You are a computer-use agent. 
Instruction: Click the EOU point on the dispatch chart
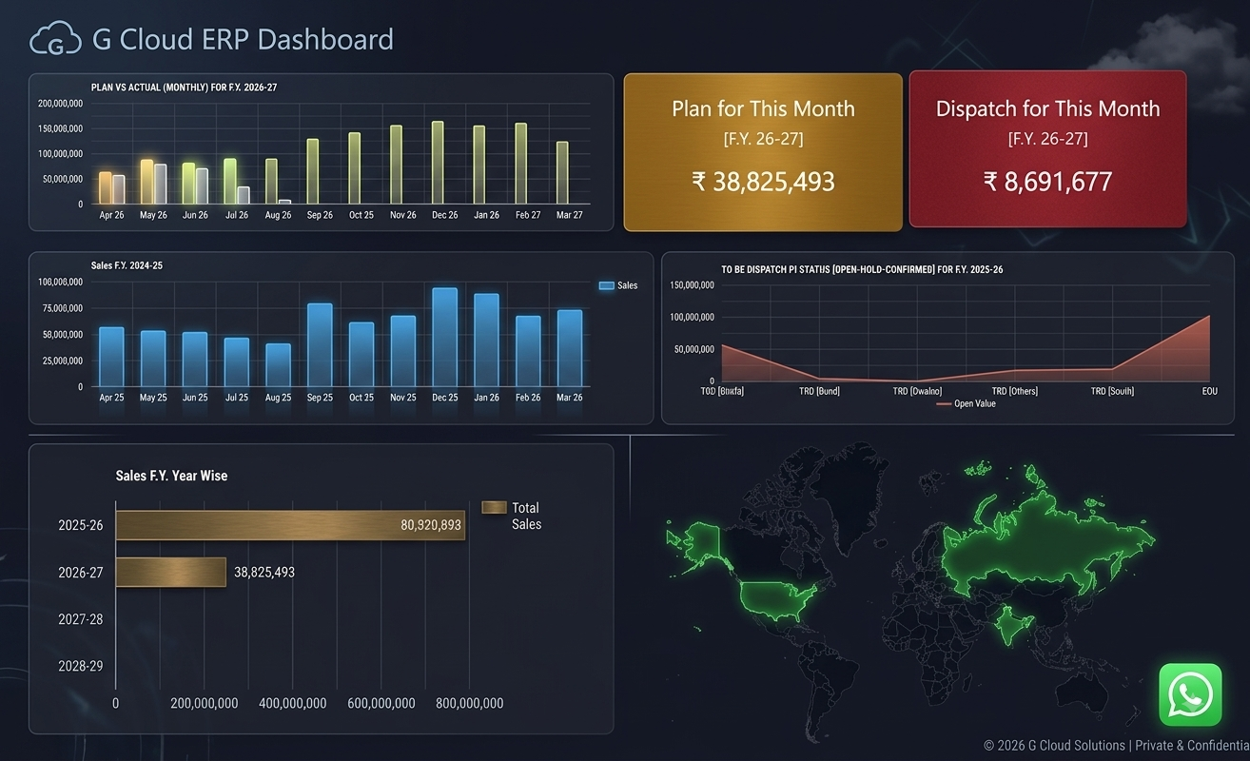coord(1209,316)
